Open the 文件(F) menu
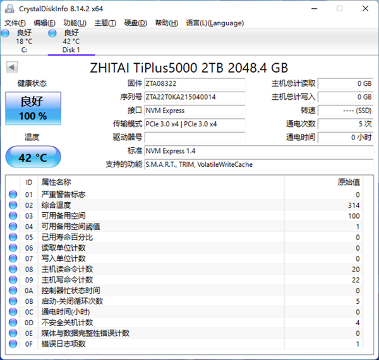379x360 pixels. tap(15, 23)
